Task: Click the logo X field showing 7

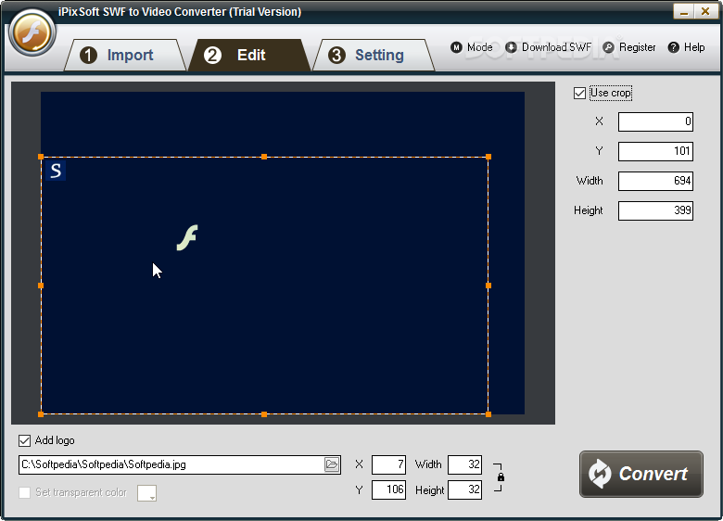Action: click(x=388, y=464)
